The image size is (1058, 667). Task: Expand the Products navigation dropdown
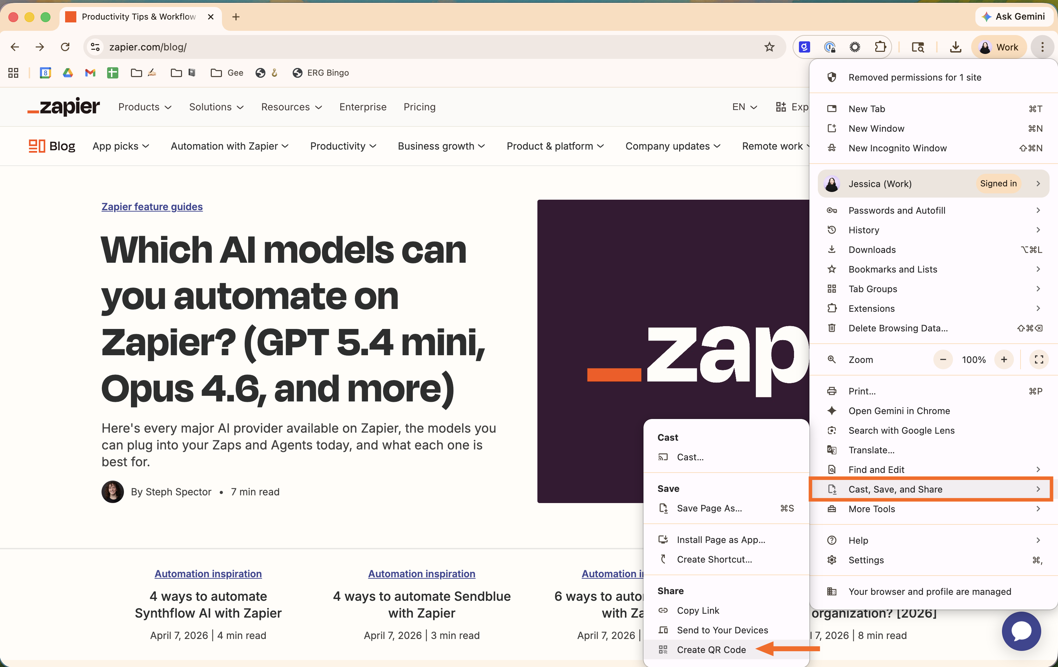145,107
